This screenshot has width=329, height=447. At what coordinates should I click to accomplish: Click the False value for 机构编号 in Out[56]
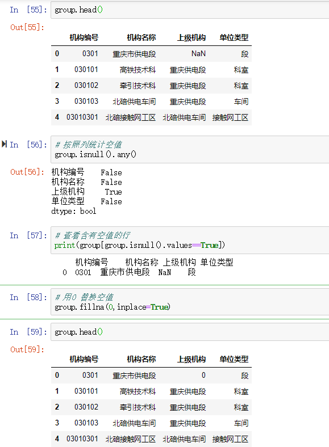coord(111,172)
